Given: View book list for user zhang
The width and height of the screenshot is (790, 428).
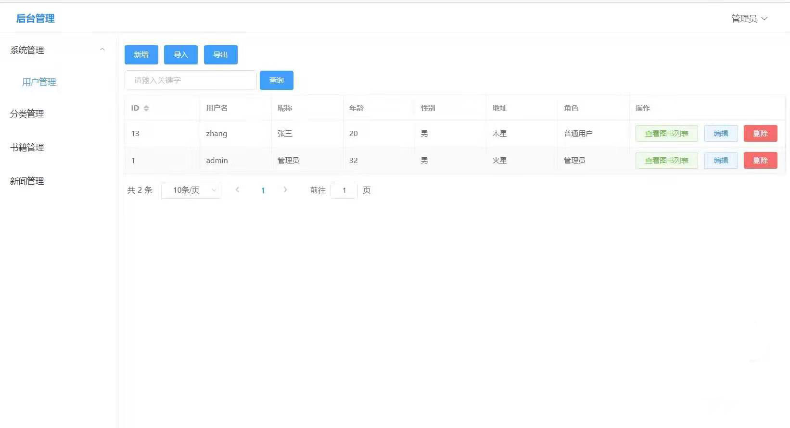Looking at the screenshot, I should 666,134.
